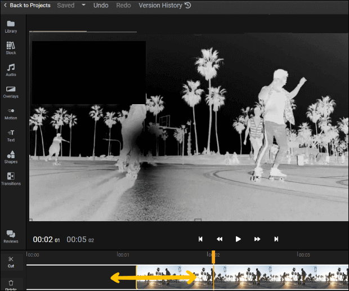This screenshot has width=349, height=291.
Task: Skip to the start of the video
Action: pos(200,239)
